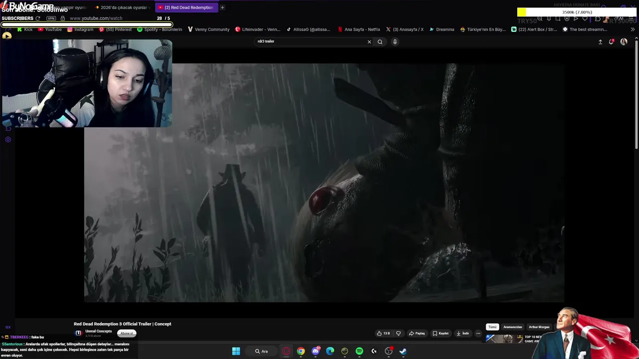This screenshot has width=639, height=359.
Task: Open Microsoft Edge from the taskbar
Action: point(330,352)
